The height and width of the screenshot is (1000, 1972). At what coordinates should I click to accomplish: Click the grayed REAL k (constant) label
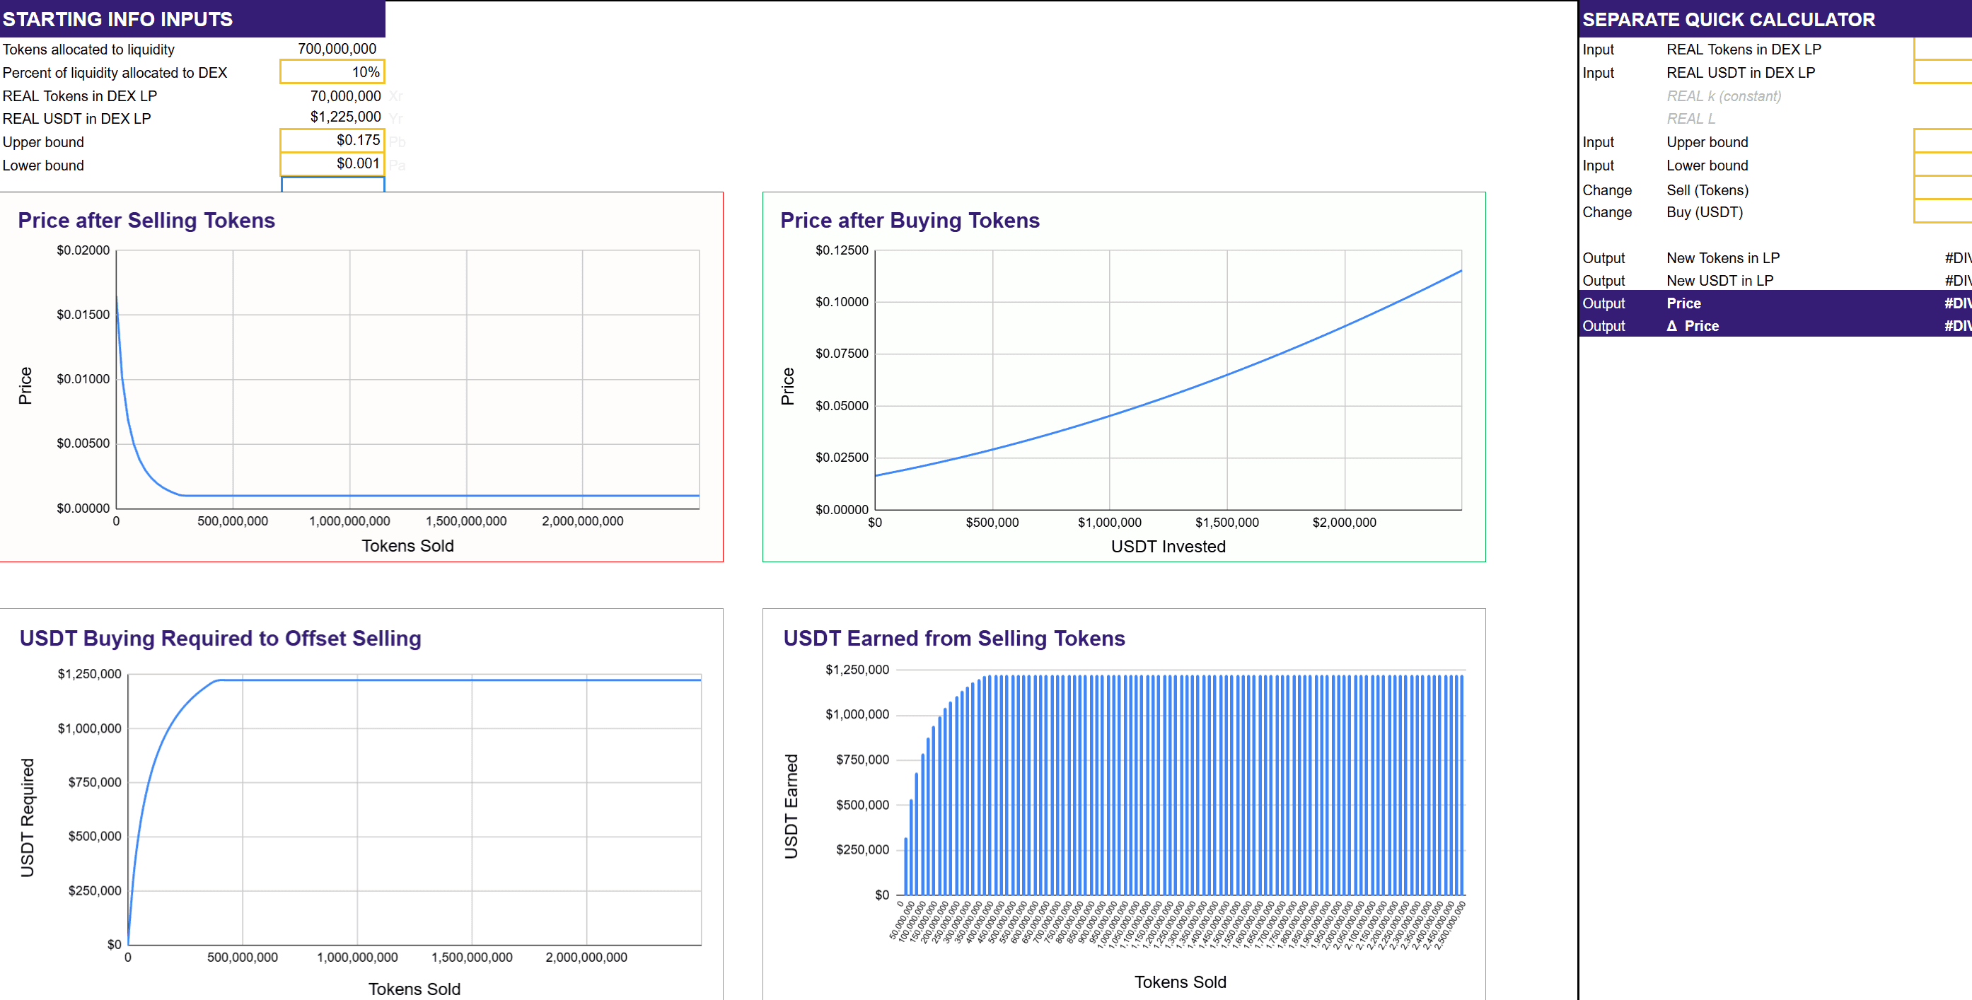click(1723, 96)
